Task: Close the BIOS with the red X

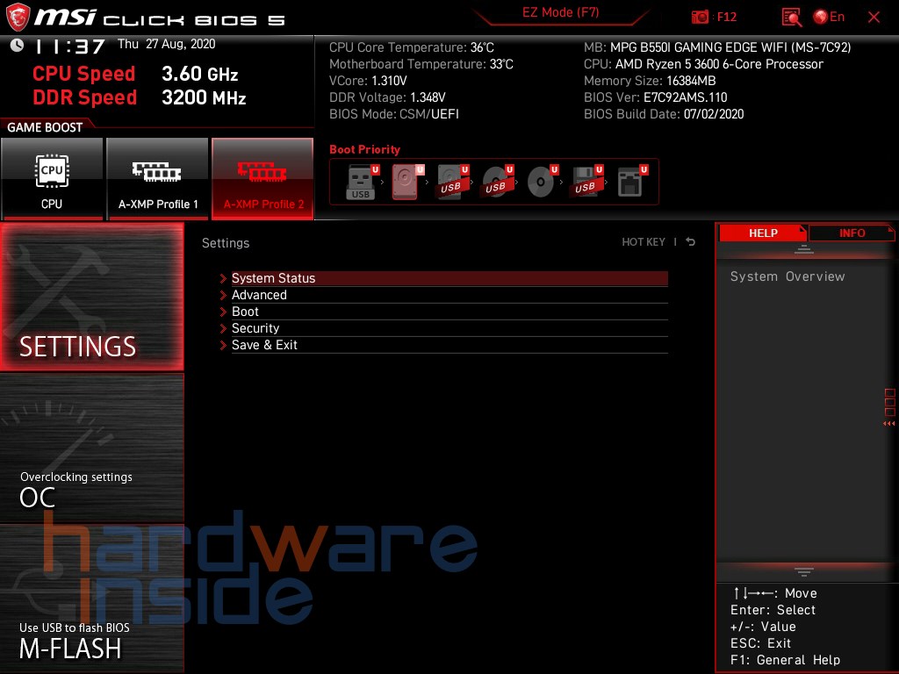Action: [874, 18]
